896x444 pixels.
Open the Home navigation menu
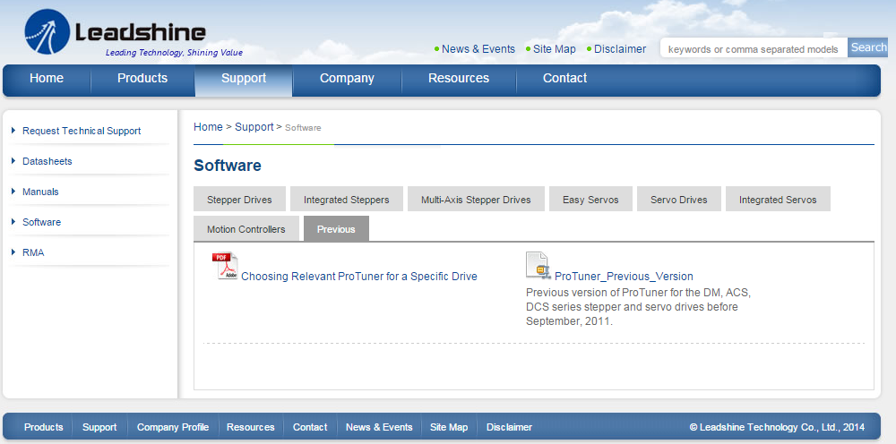[47, 79]
